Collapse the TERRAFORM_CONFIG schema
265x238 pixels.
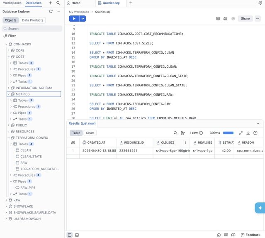click(x=8, y=138)
